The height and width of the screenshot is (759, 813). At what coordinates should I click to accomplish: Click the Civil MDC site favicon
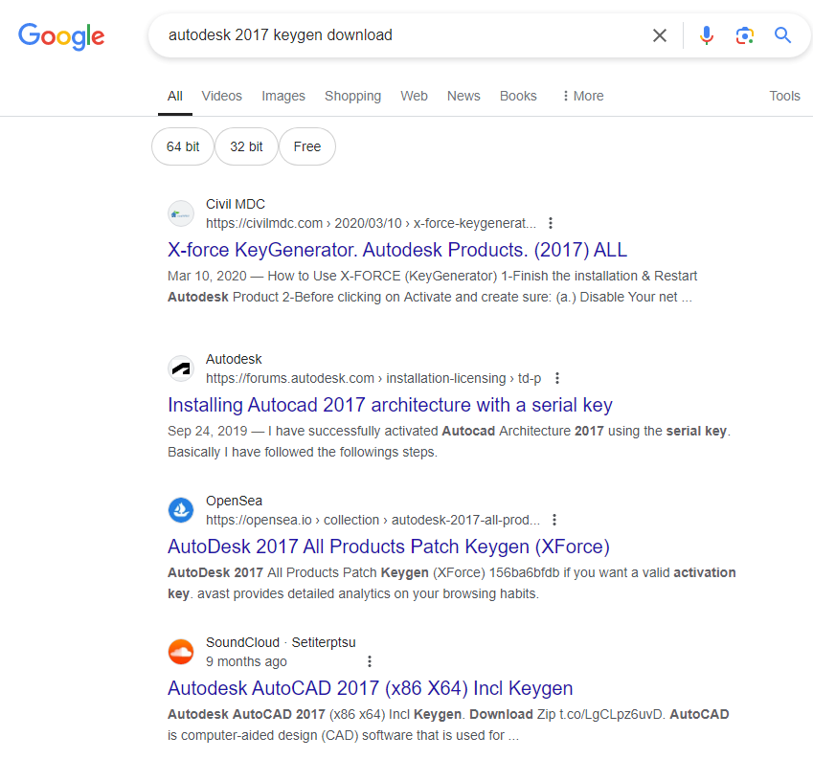(181, 213)
